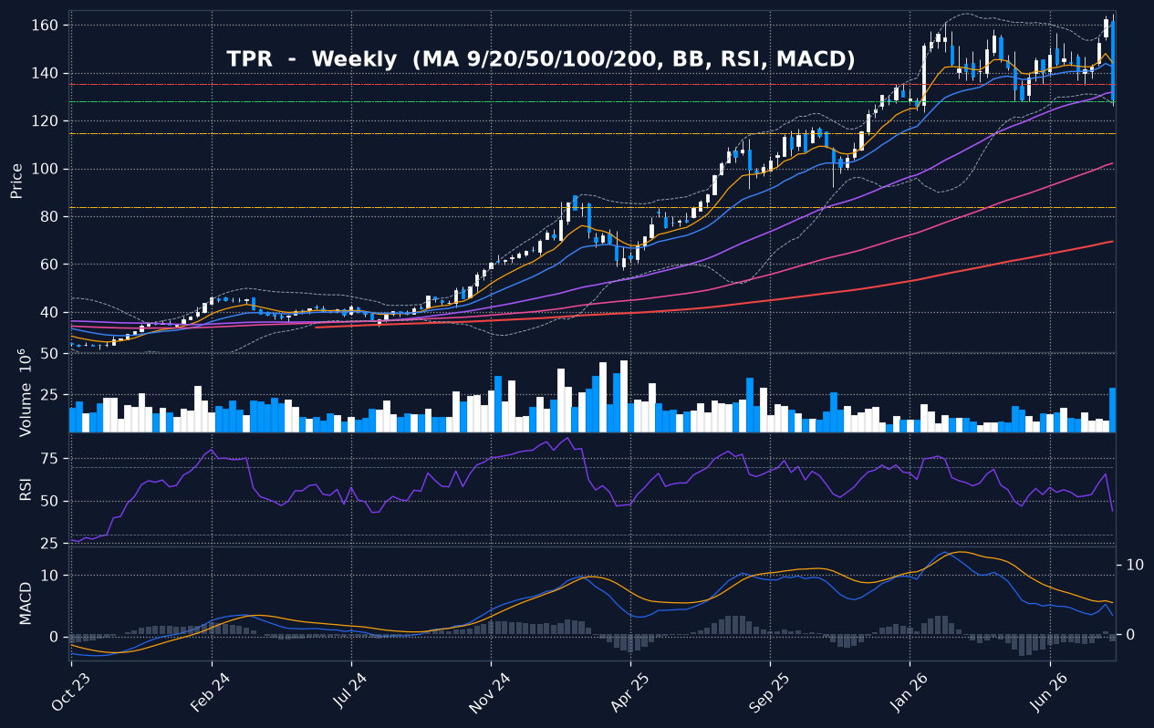Click the 25 tick on RSI axis
1154x728 pixels.
point(51,544)
